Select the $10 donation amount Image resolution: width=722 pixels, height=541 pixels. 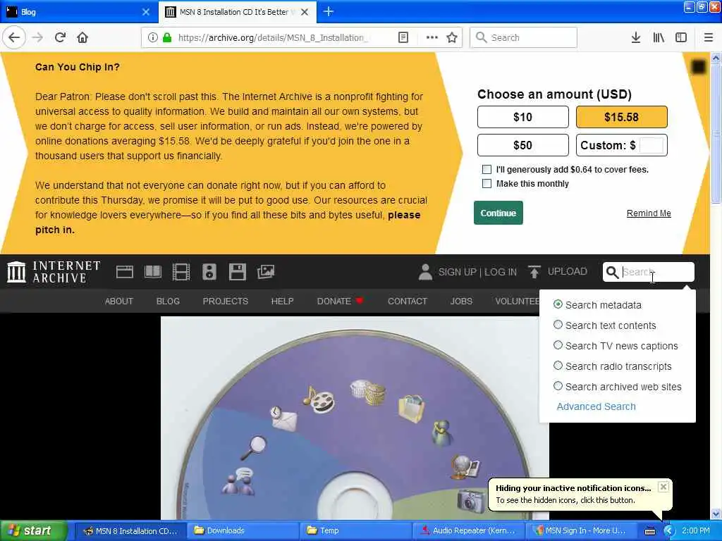coord(522,117)
